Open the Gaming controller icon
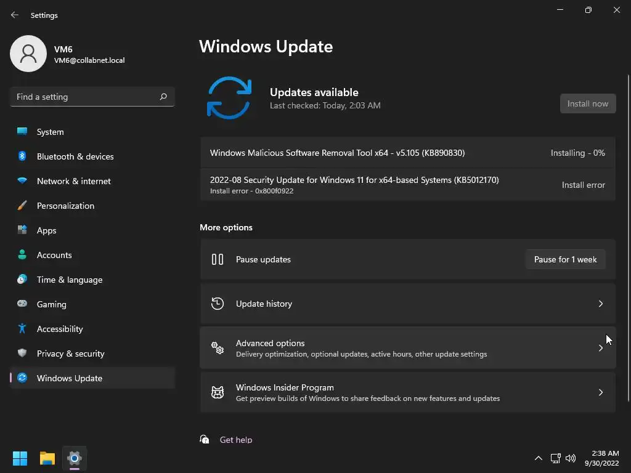This screenshot has height=473, width=631. [x=22, y=304]
